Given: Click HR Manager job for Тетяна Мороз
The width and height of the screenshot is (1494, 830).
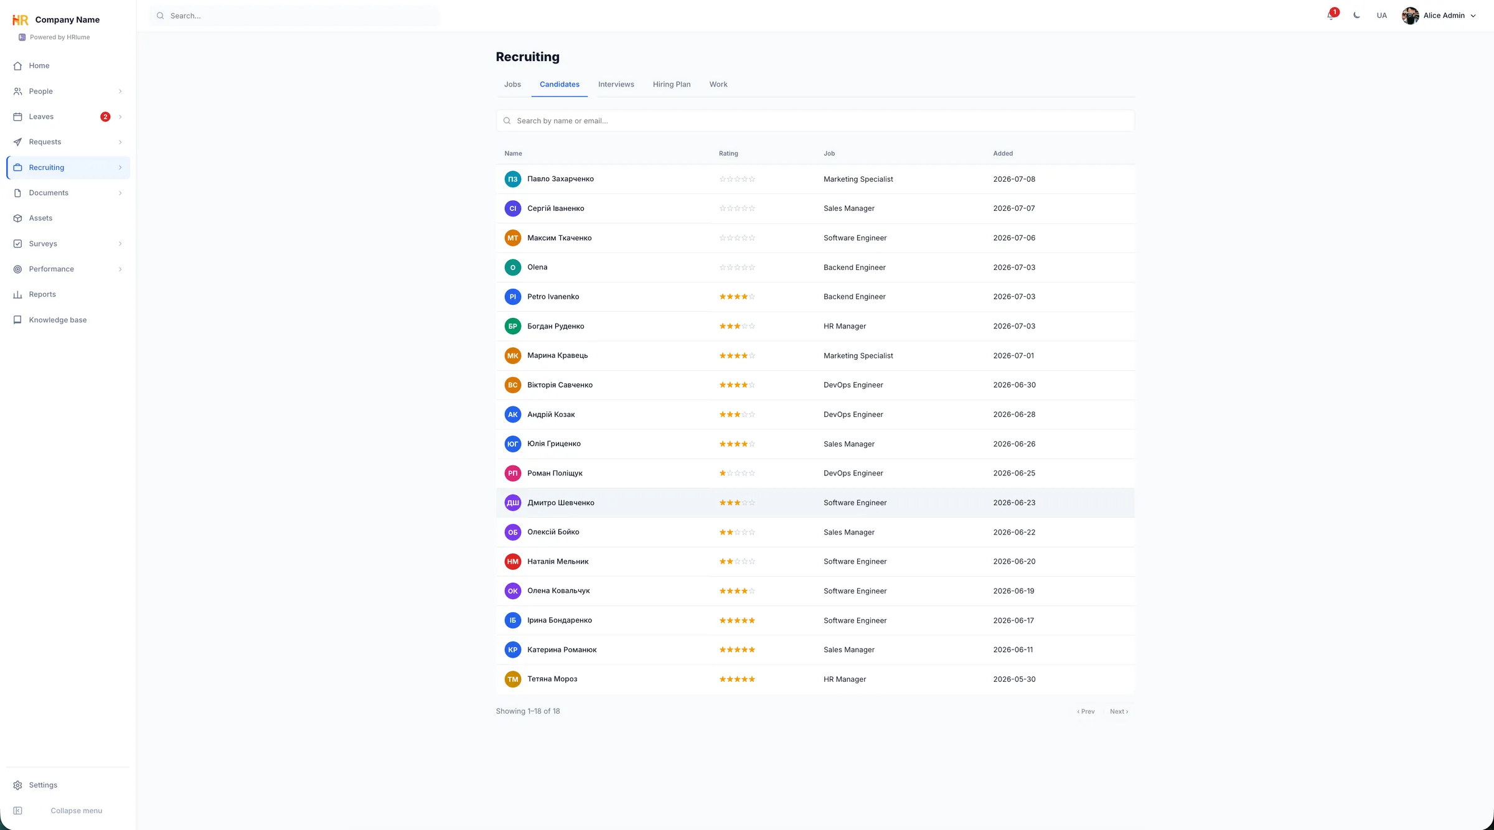Looking at the screenshot, I should pyautogui.click(x=845, y=679).
